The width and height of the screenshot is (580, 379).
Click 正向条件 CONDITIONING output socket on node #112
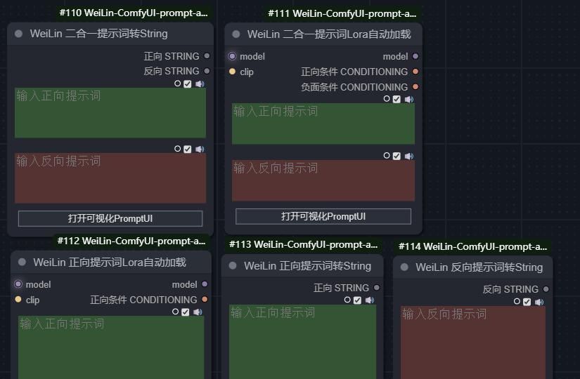coord(205,299)
